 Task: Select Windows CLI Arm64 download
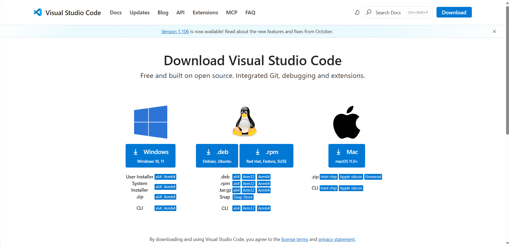tap(170, 208)
